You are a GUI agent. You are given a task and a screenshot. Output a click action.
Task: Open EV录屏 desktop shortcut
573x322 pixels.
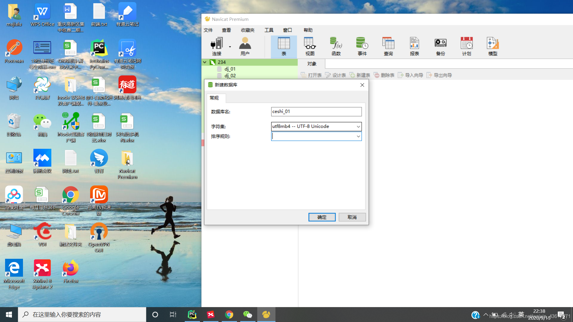42,88
